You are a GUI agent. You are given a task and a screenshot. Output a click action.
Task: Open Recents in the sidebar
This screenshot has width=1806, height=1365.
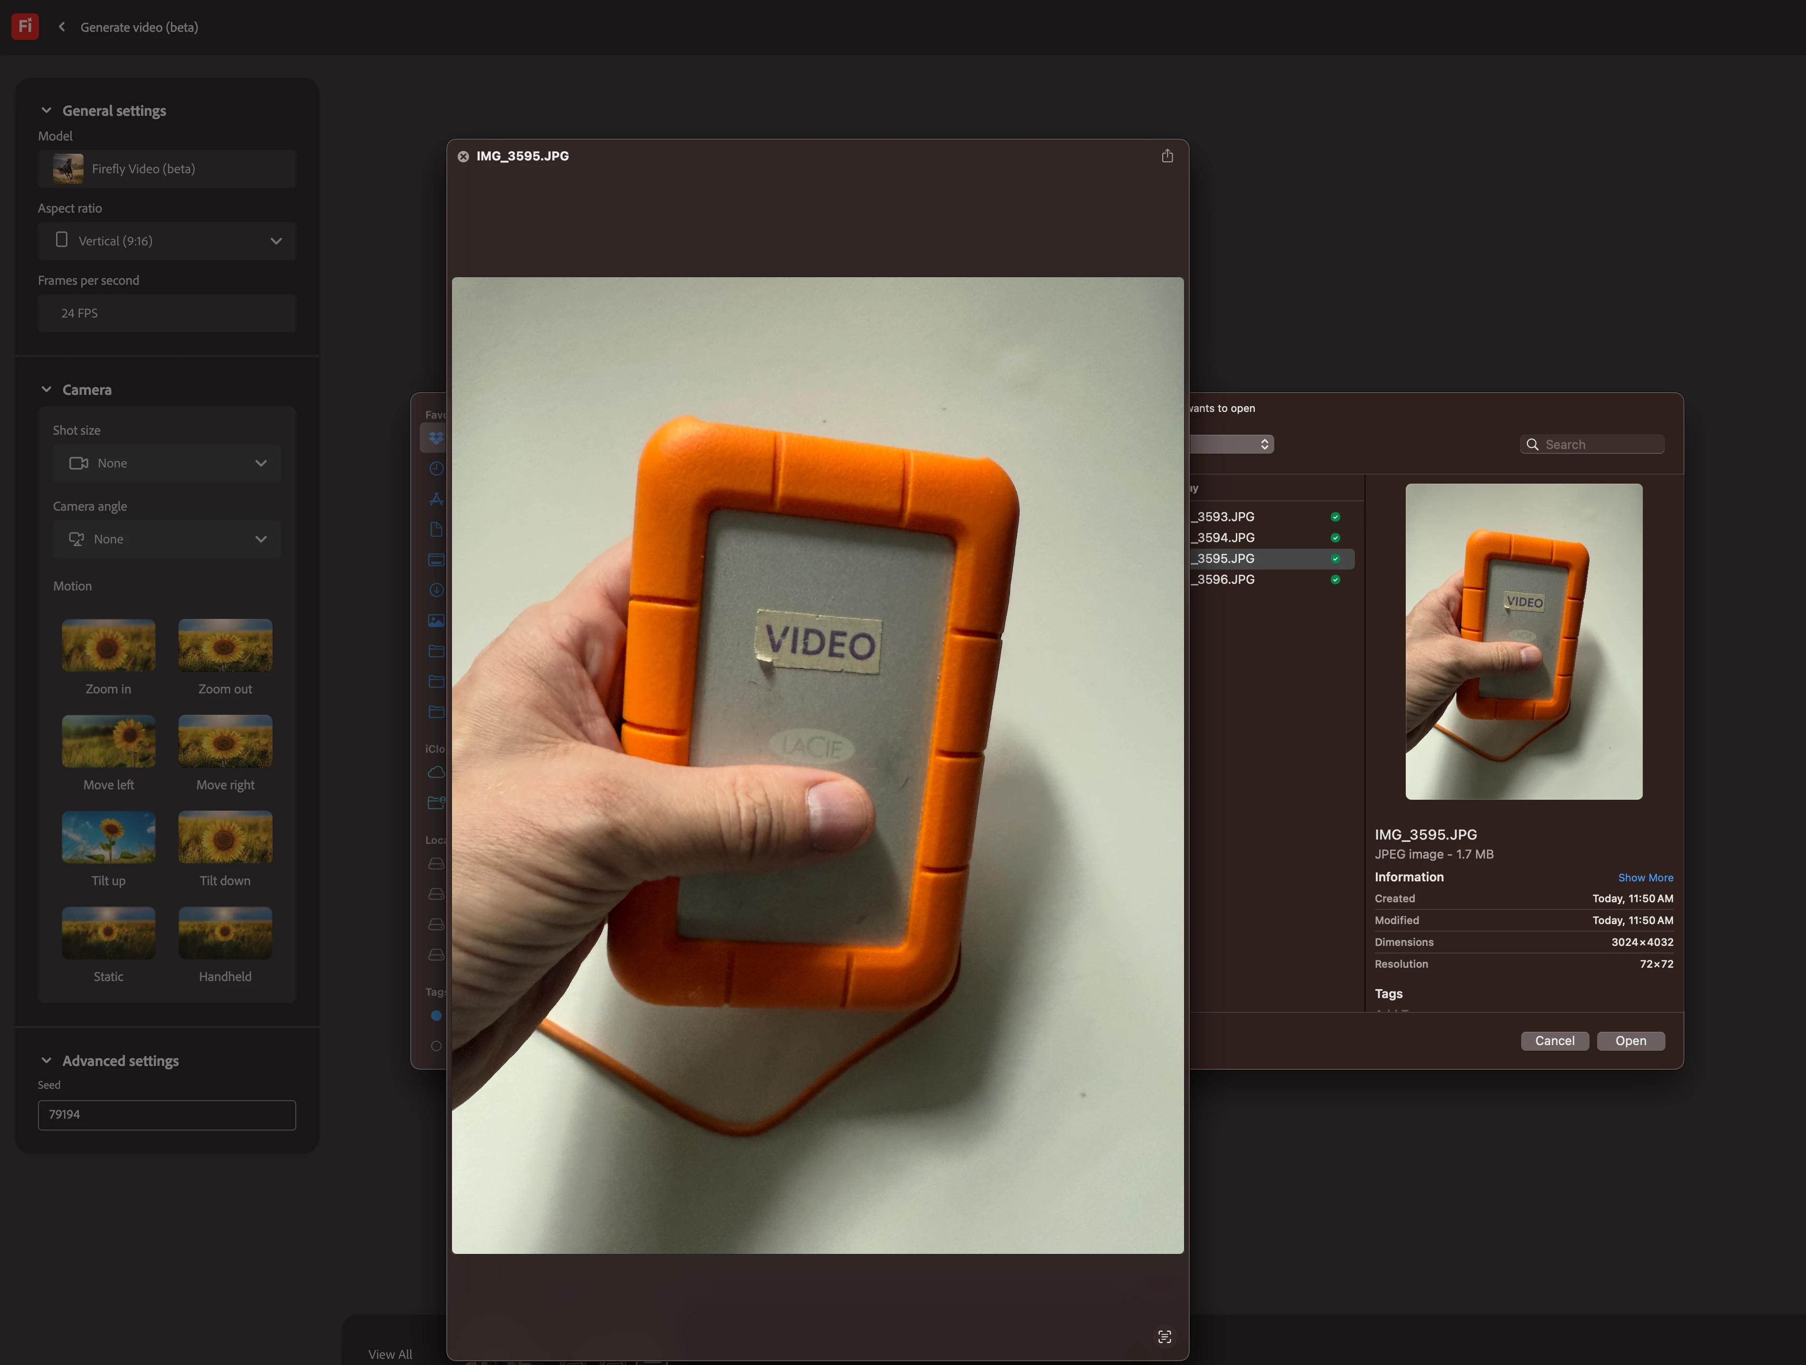point(436,468)
